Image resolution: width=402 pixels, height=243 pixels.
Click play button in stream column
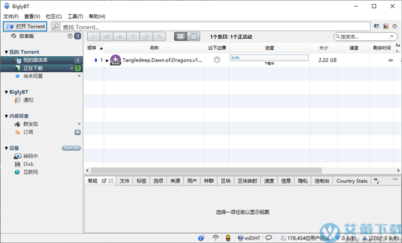tap(217, 60)
